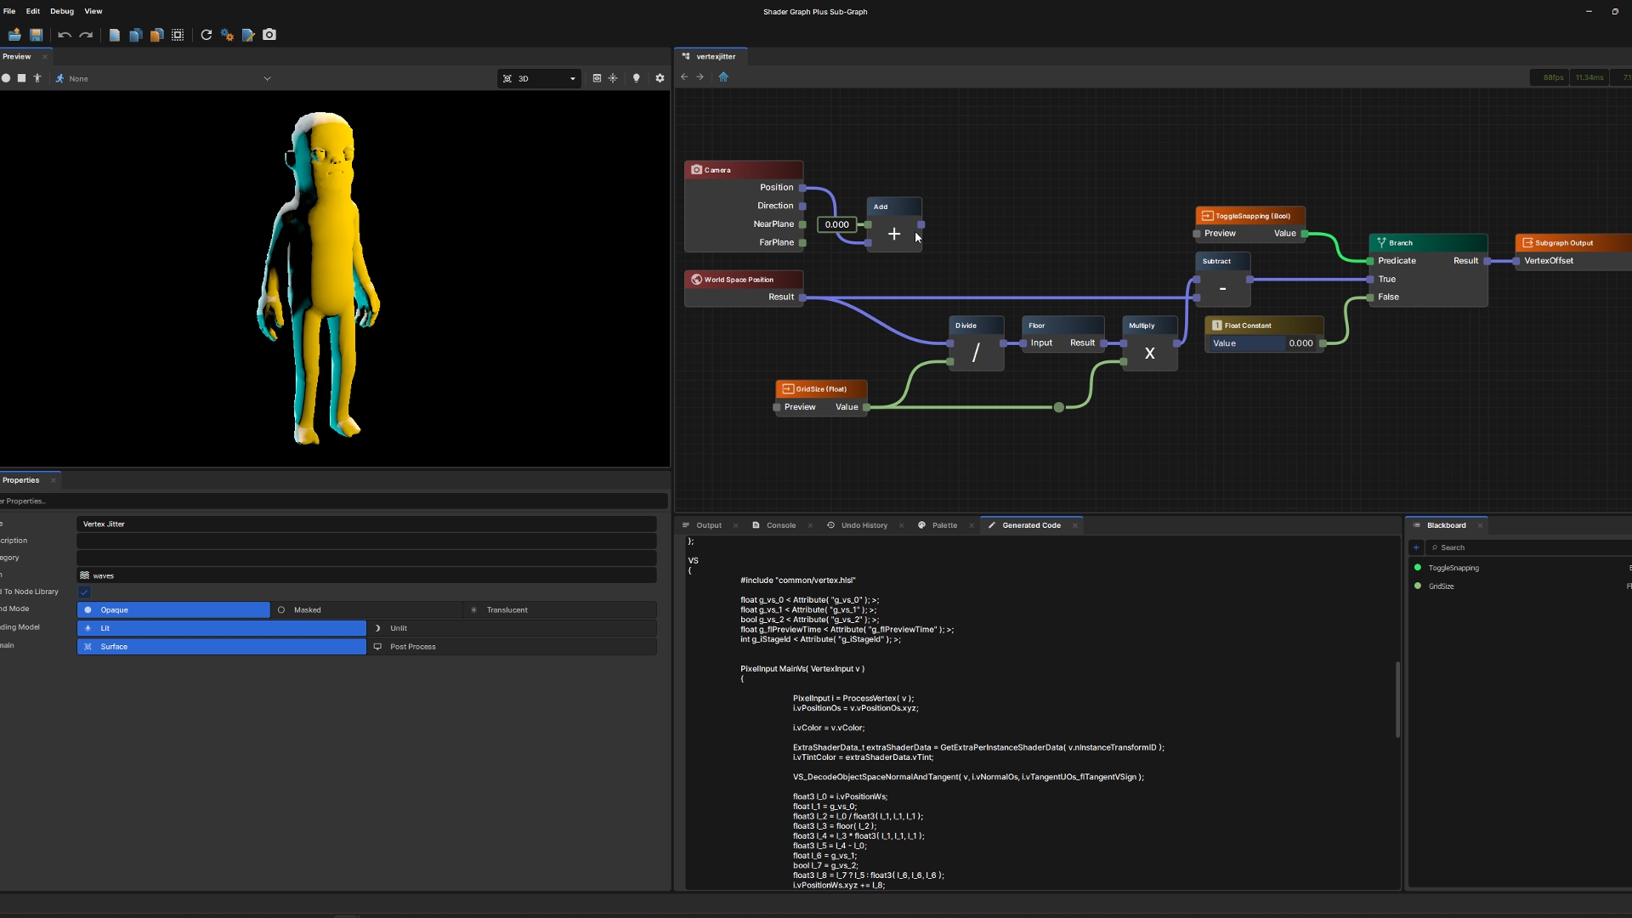Select the Masked blend mode option
1632x918 pixels.
click(x=307, y=610)
